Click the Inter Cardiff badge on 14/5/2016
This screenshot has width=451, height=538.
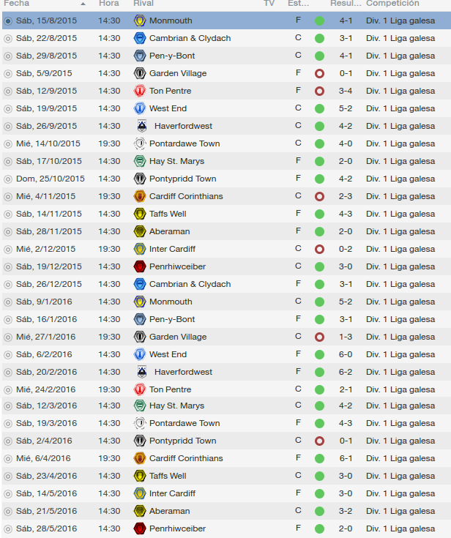[x=140, y=493]
